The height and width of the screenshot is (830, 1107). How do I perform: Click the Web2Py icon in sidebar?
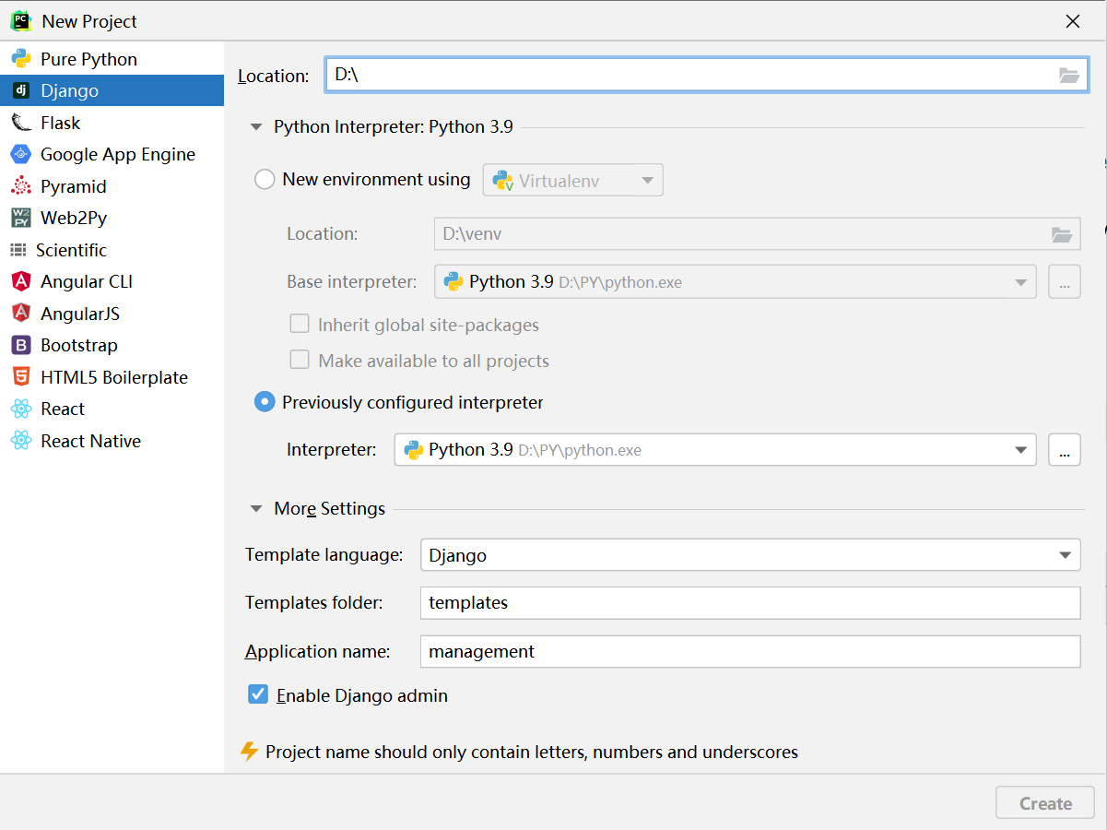point(21,218)
